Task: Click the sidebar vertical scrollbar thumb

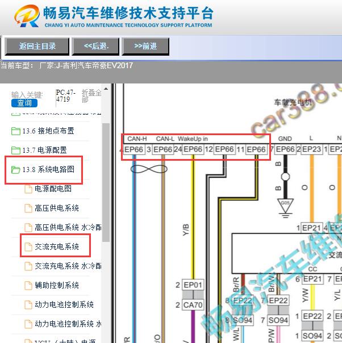Action: tap(106, 182)
